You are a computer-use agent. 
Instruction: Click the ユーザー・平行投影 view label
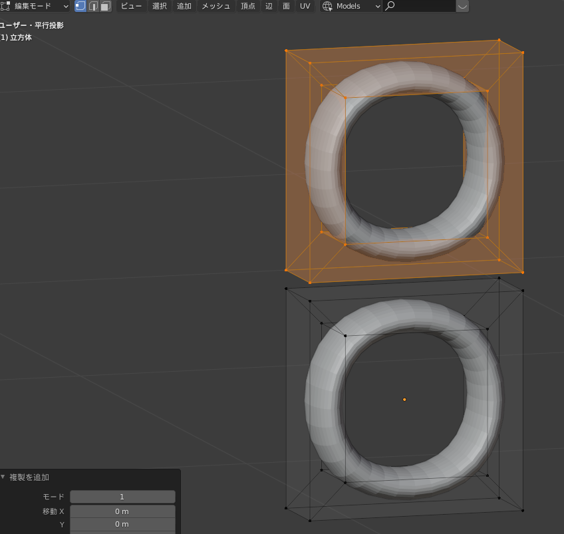(x=32, y=25)
